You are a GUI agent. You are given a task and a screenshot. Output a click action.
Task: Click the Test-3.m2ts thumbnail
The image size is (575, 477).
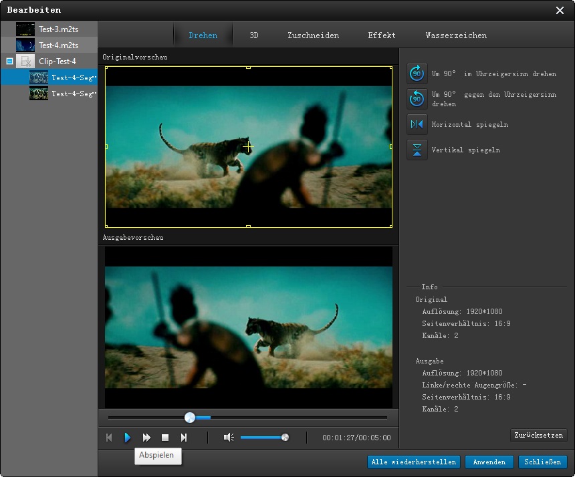pos(25,29)
